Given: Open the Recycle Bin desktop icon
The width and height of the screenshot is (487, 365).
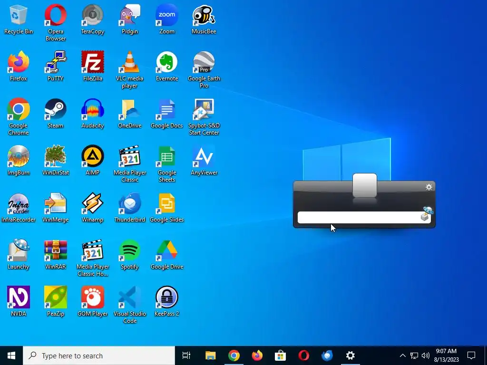Looking at the screenshot, I should 19,19.
